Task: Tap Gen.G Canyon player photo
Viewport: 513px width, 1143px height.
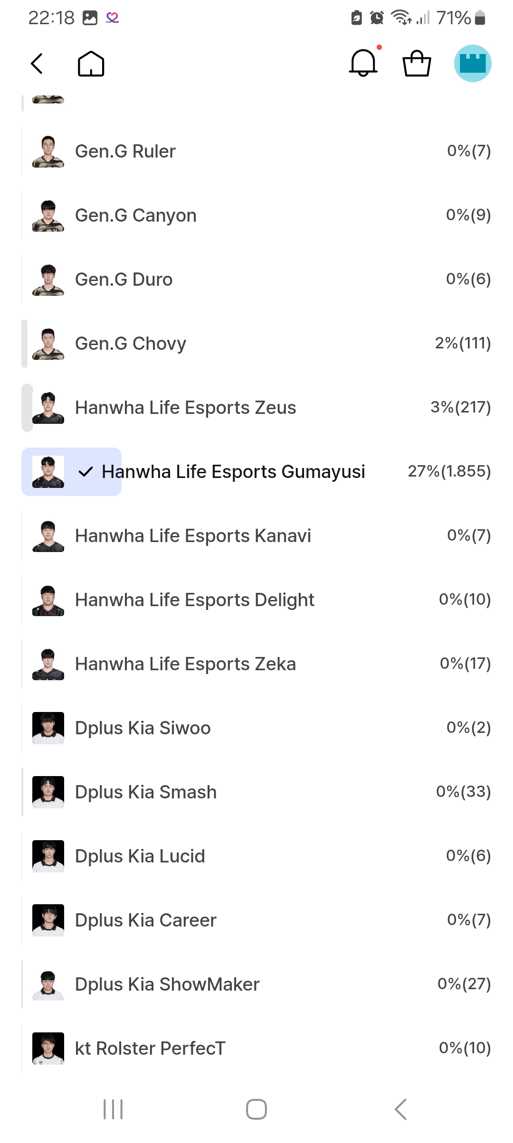Action: tap(48, 215)
